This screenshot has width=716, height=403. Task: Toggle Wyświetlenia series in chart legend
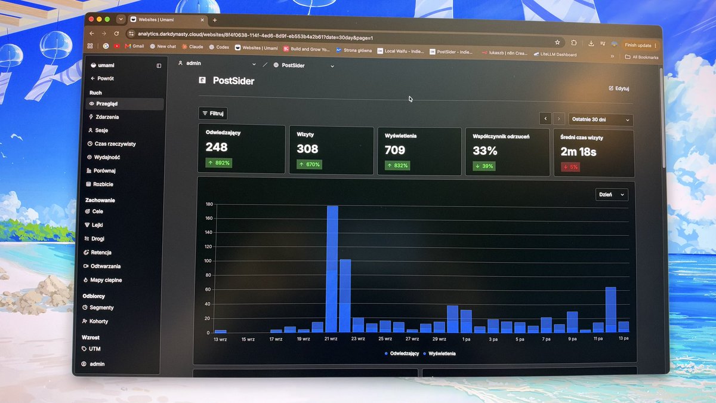coord(439,353)
